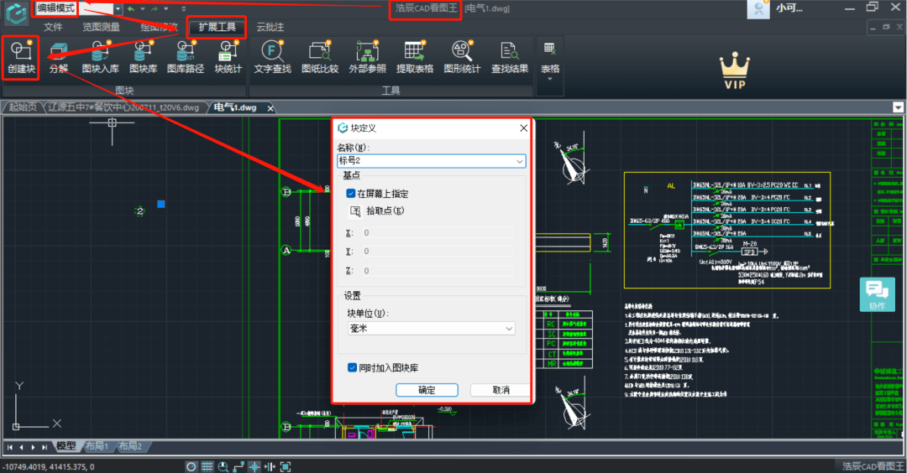This screenshot has width=907, height=473.
Task: Click the username 小可... in title bar
Action: [789, 8]
